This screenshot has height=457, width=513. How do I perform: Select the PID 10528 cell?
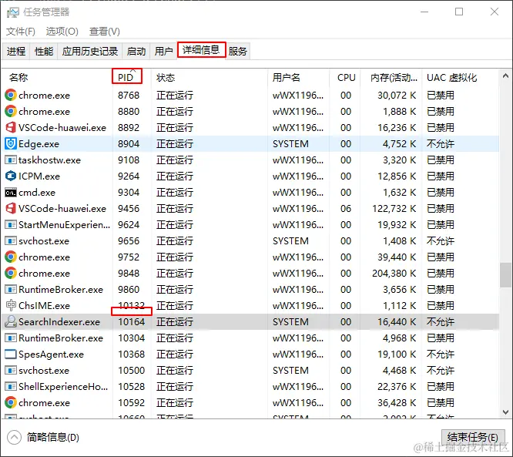(132, 387)
